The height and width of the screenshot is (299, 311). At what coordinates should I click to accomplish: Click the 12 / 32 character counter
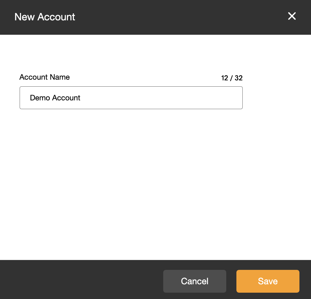(231, 78)
